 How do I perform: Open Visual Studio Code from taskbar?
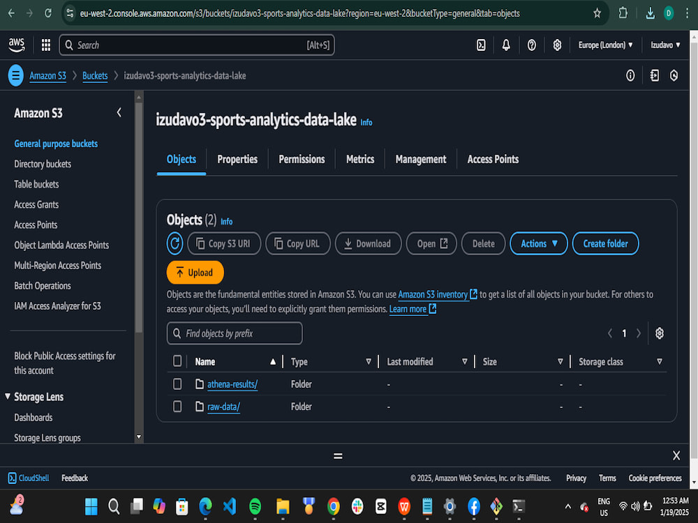pos(230,506)
